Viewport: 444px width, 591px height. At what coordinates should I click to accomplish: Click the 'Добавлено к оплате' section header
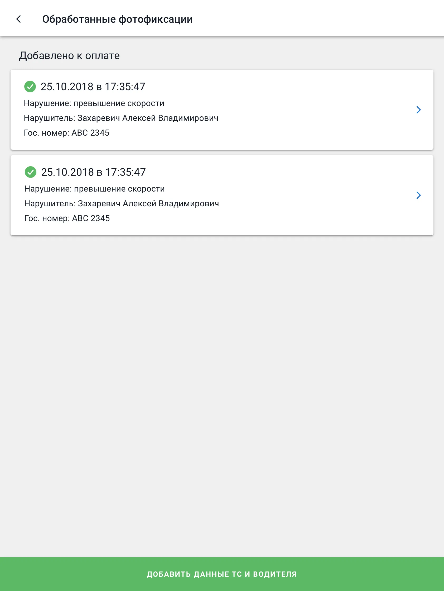click(69, 56)
